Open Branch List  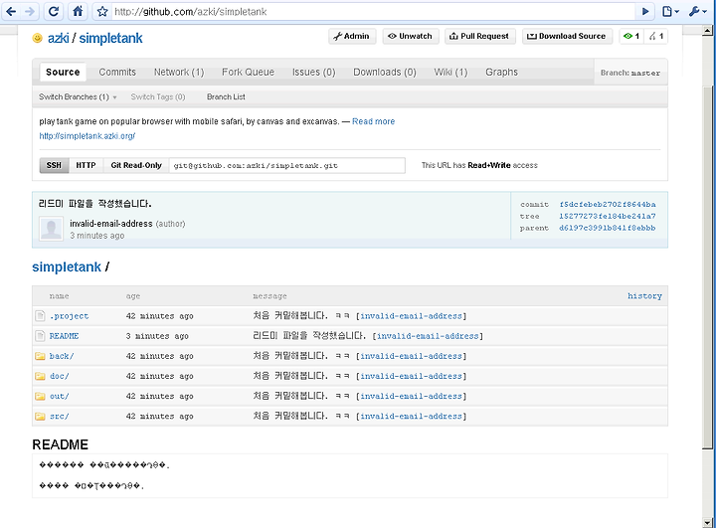(x=226, y=96)
